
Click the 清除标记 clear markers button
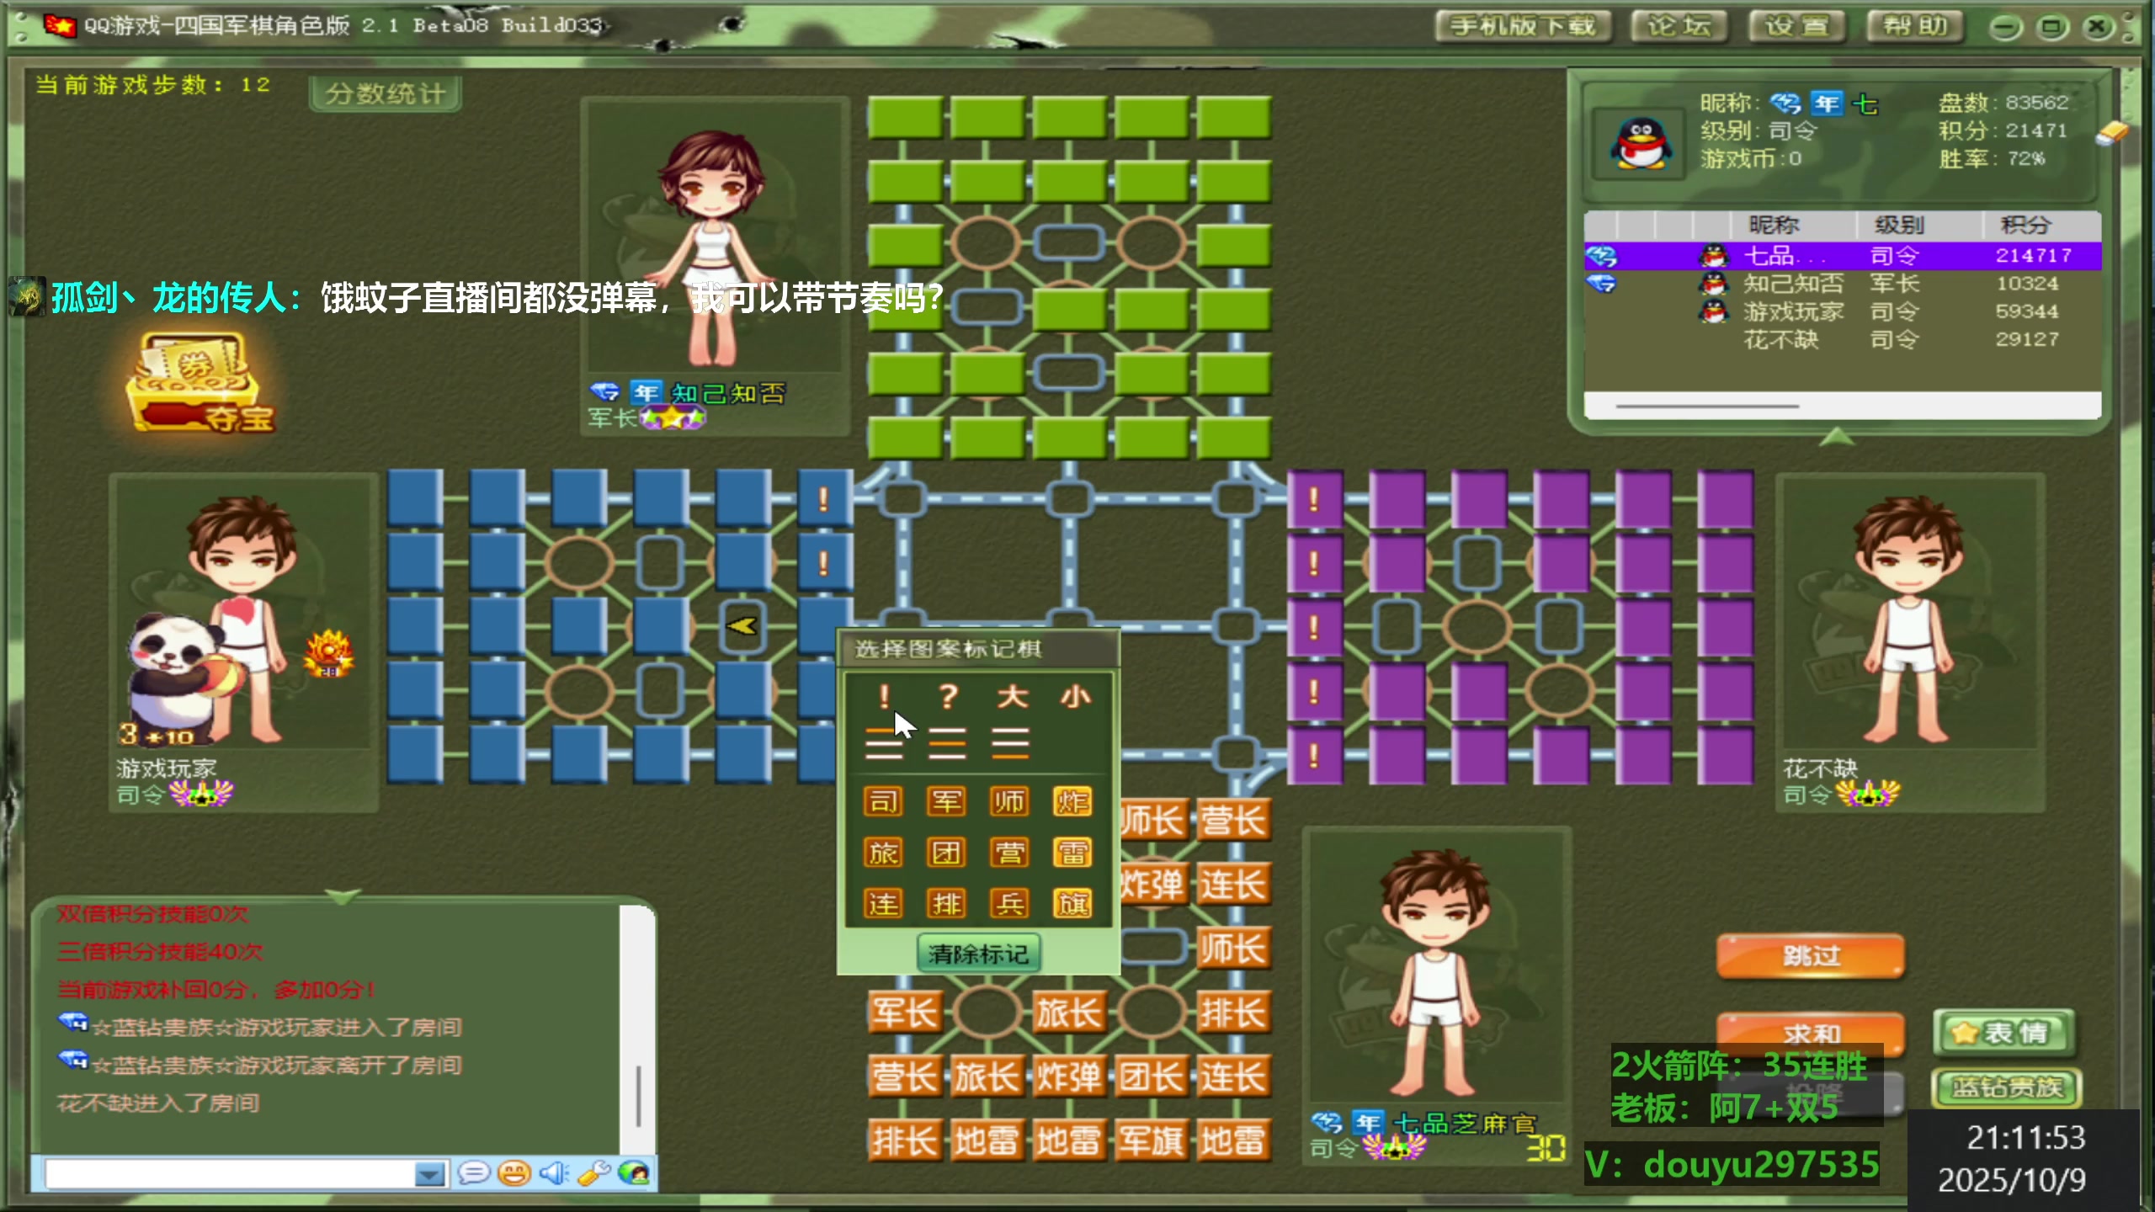tap(979, 953)
